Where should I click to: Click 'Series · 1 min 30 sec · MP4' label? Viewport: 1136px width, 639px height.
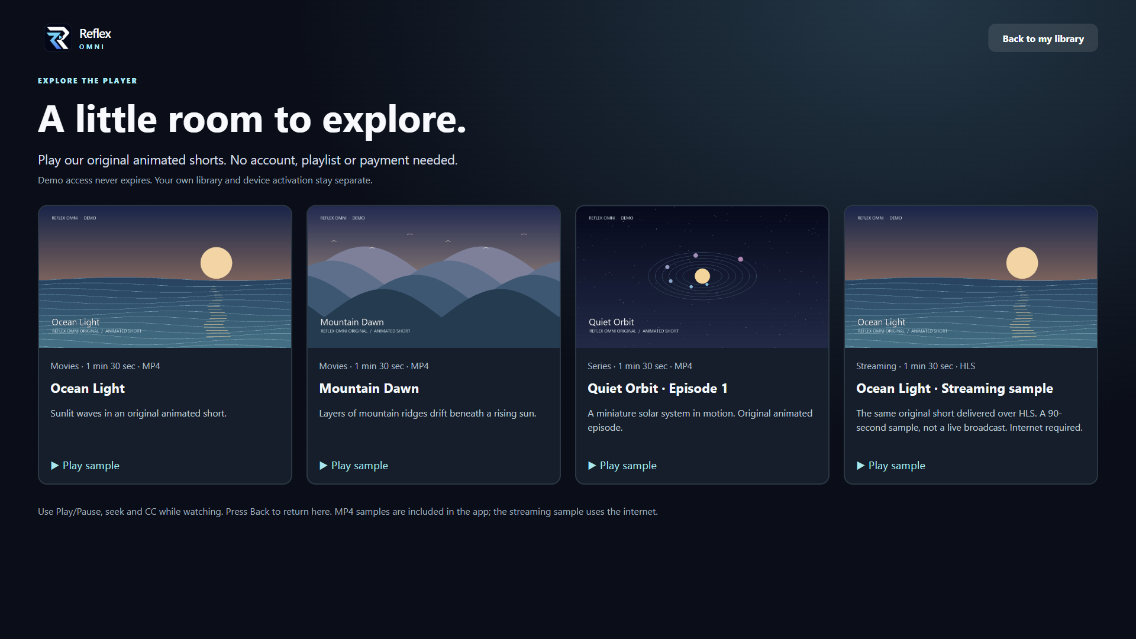coord(640,366)
